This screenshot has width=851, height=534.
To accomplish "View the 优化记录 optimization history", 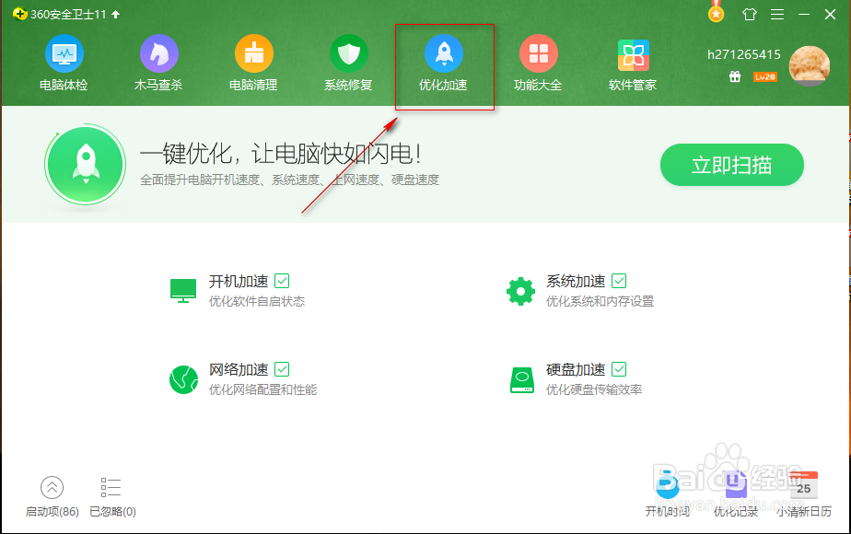I will pos(736,494).
